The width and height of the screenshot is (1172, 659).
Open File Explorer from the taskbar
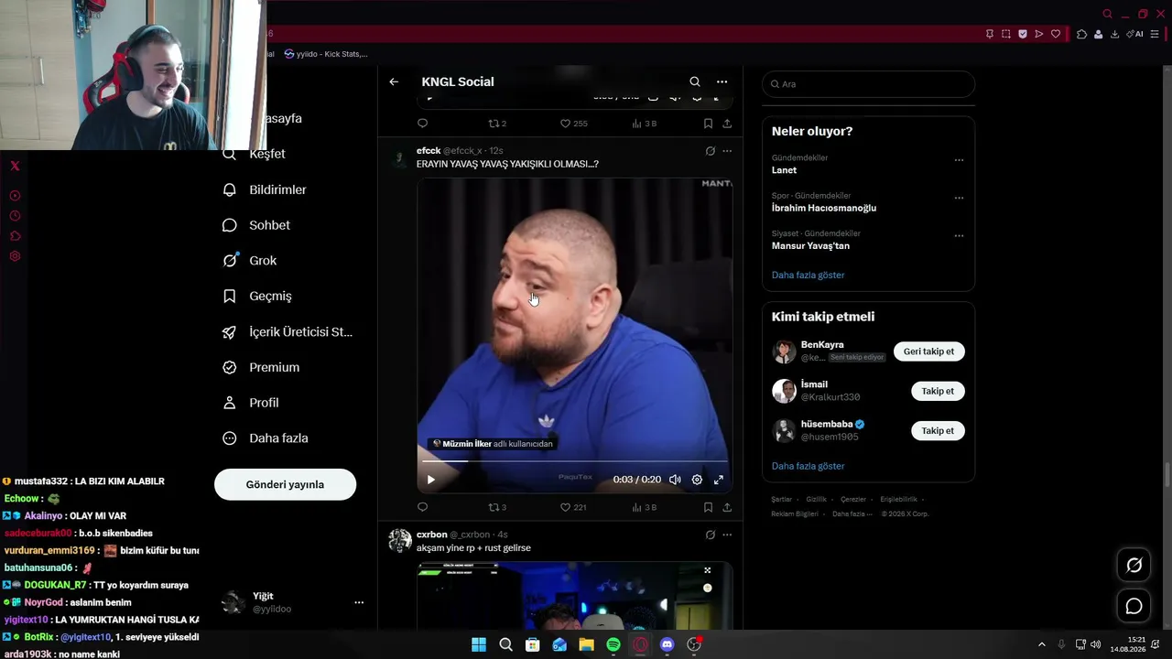pos(586,645)
